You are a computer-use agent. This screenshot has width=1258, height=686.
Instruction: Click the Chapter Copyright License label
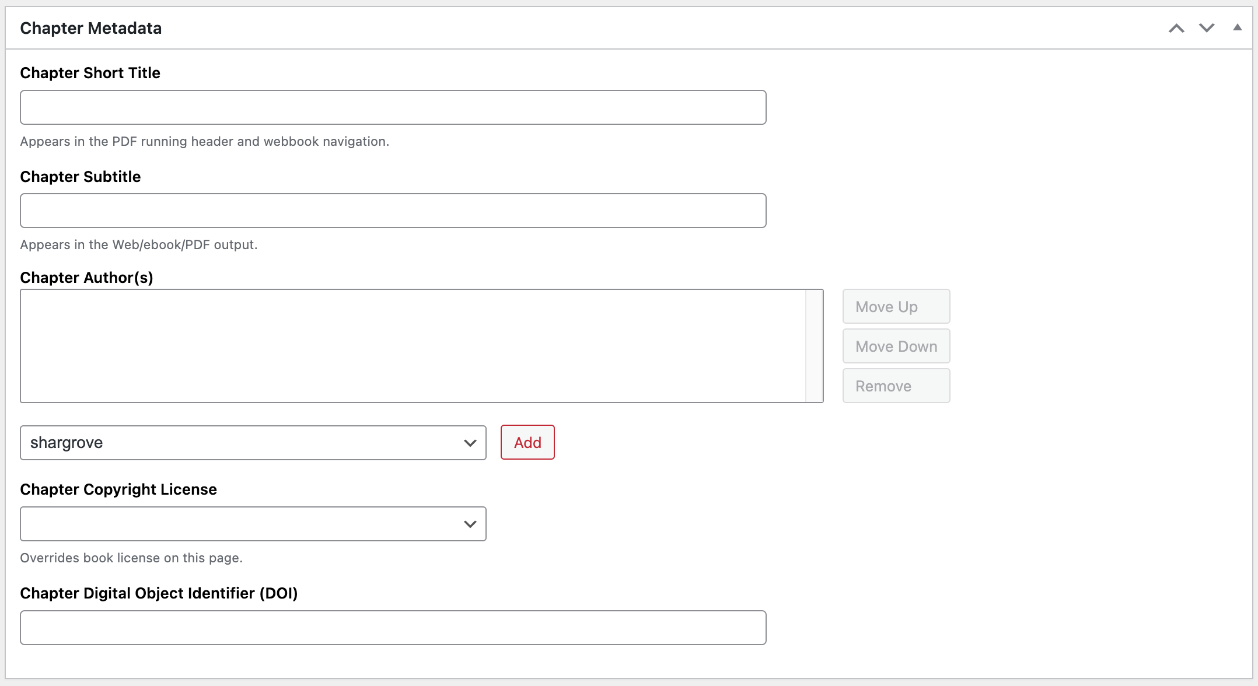[x=118, y=489]
